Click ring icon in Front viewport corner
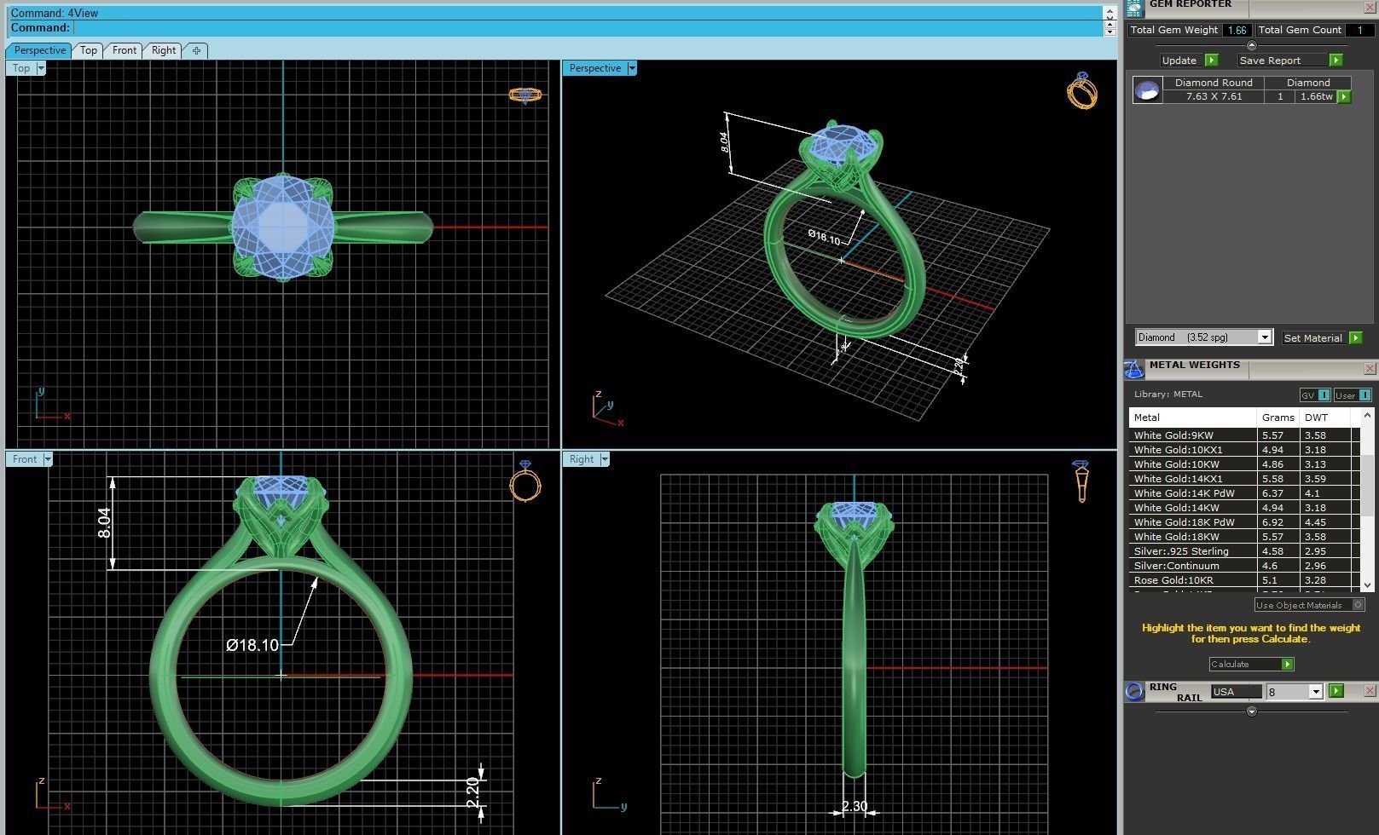Viewport: 1379px width, 835px height. (x=525, y=481)
